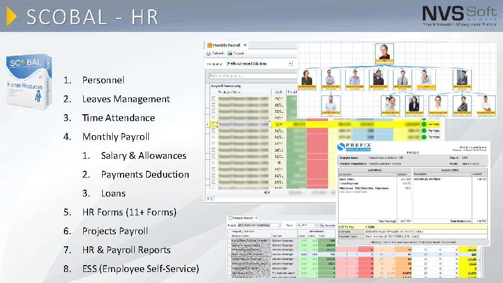The image size is (503, 283).
Task: Click the Count column header in Projects Payroll
Action: click(x=302, y=236)
